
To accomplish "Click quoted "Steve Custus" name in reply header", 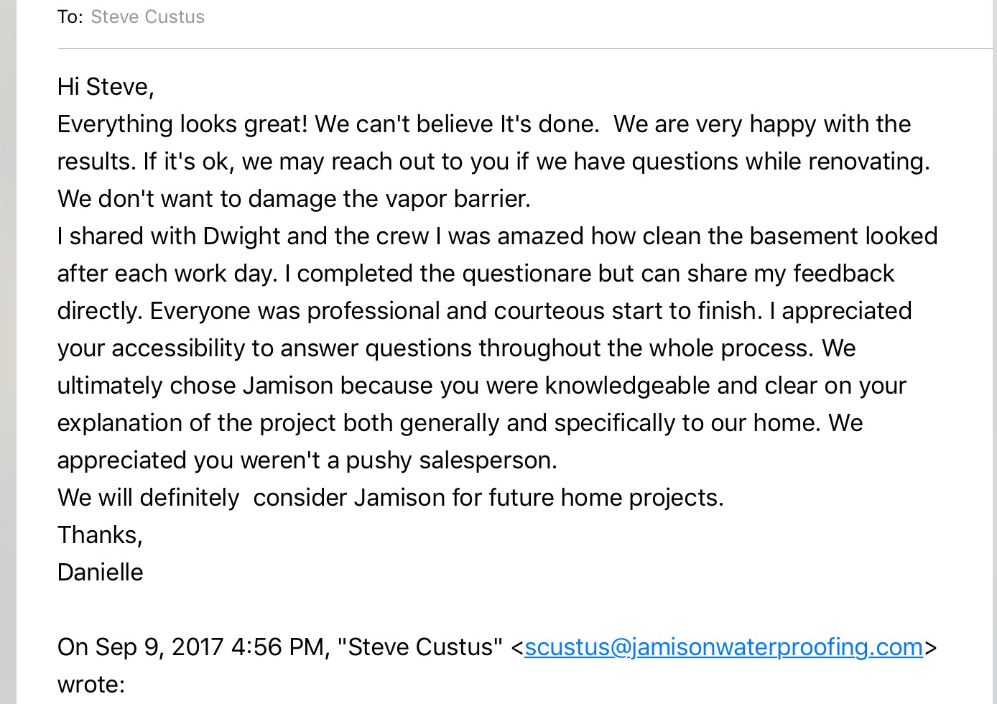I will (420, 647).
